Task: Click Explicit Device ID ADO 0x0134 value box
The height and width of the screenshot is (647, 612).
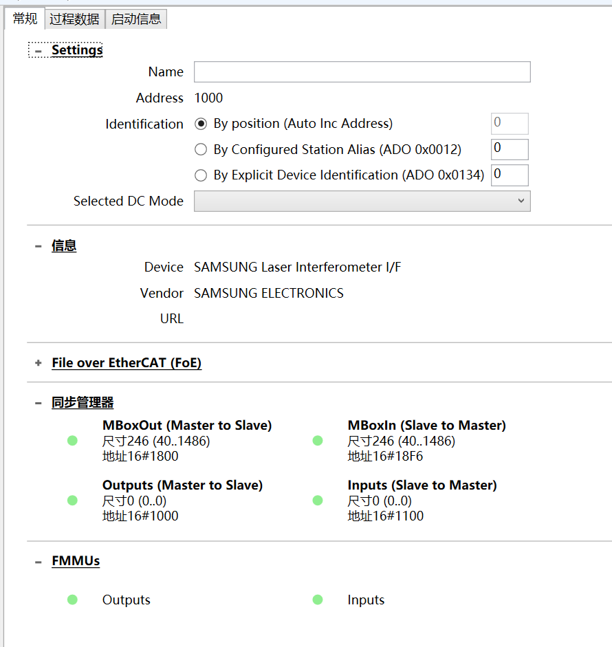Action: click(510, 175)
